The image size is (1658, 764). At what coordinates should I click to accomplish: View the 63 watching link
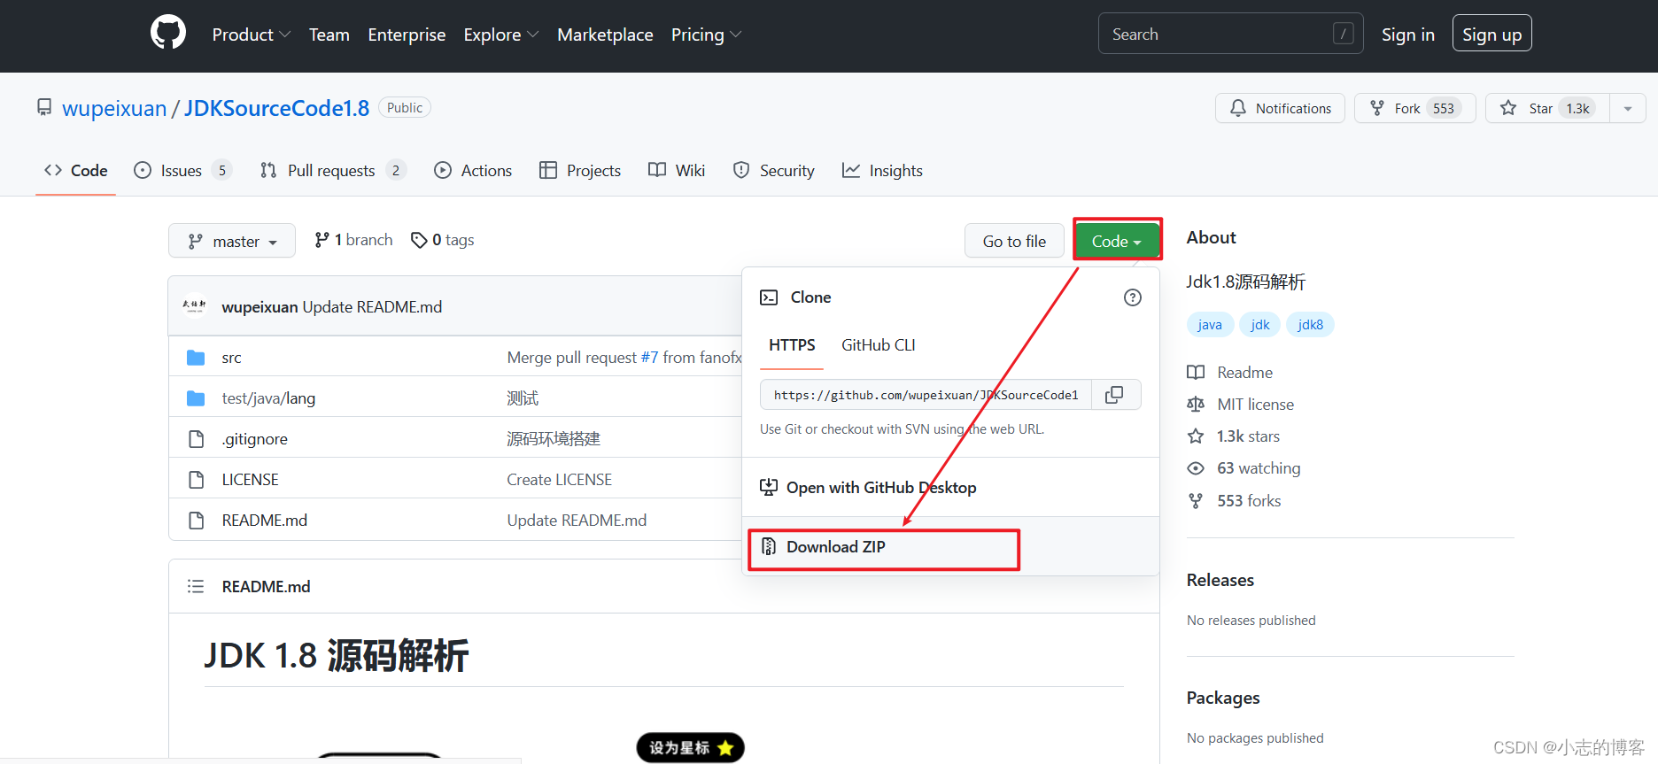coord(1244,468)
